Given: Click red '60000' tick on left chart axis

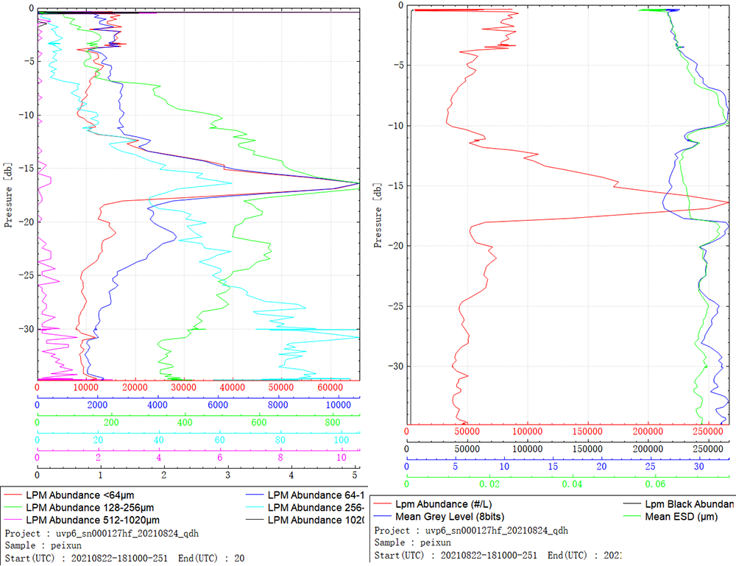Looking at the screenshot, I should (x=330, y=387).
